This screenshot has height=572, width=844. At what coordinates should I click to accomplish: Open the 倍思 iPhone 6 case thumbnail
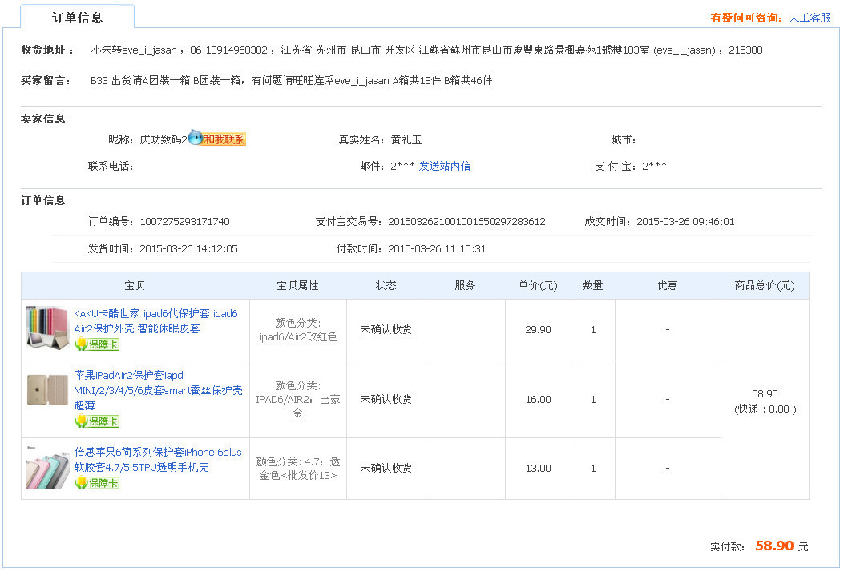pyautogui.click(x=47, y=469)
